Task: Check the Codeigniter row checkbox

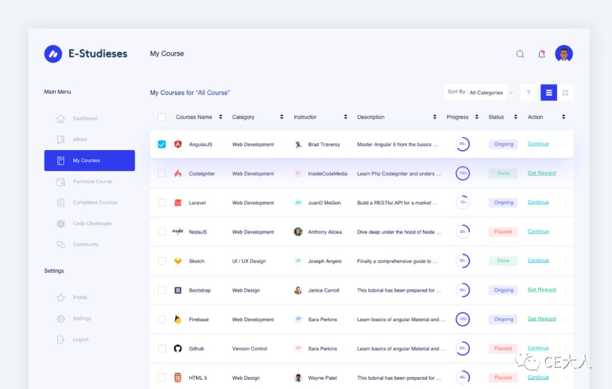Action: [162, 174]
